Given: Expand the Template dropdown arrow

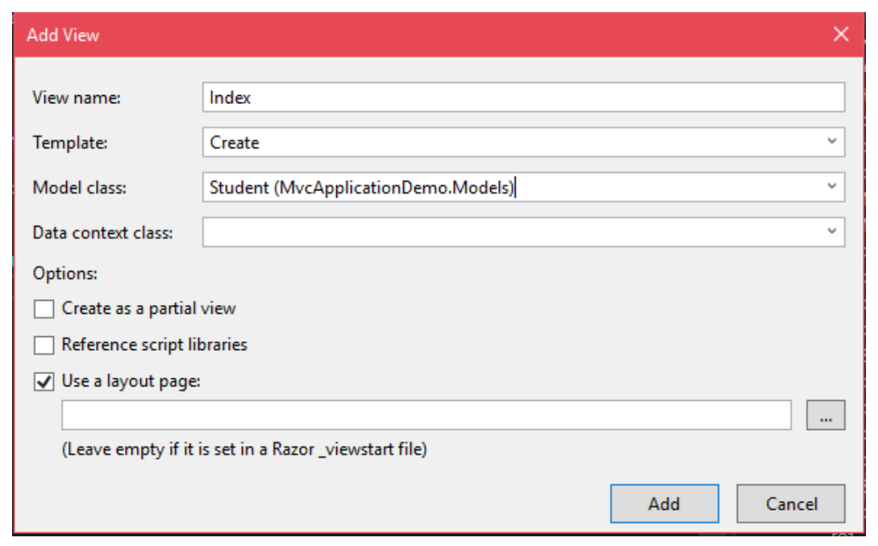Looking at the screenshot, I should (831, 142).
